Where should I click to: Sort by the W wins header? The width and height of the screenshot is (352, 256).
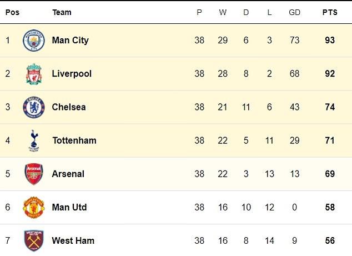[223, 12]
